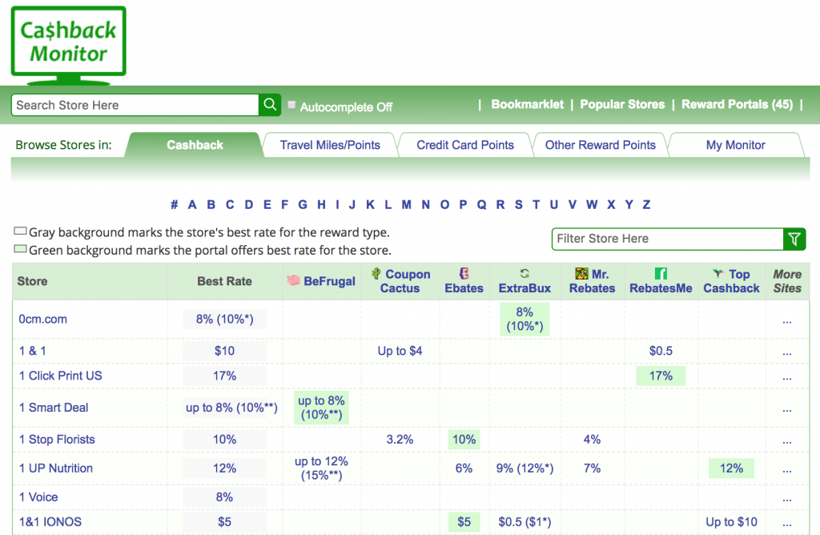Switch to Travel Miles/Points tab

click(330, 145)
